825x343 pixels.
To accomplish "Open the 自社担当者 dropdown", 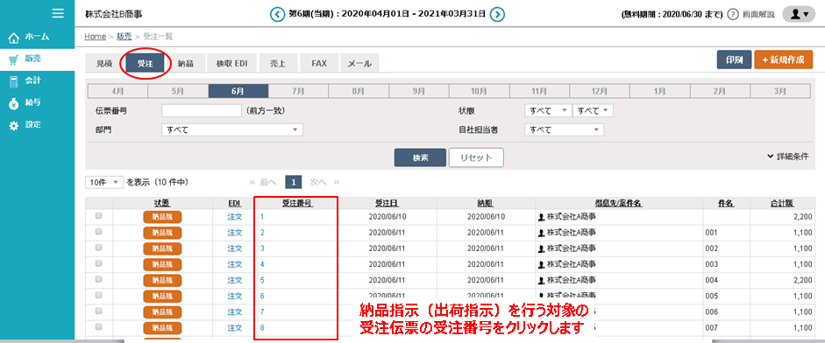I will pyautogui.click(x=564, y=129).
